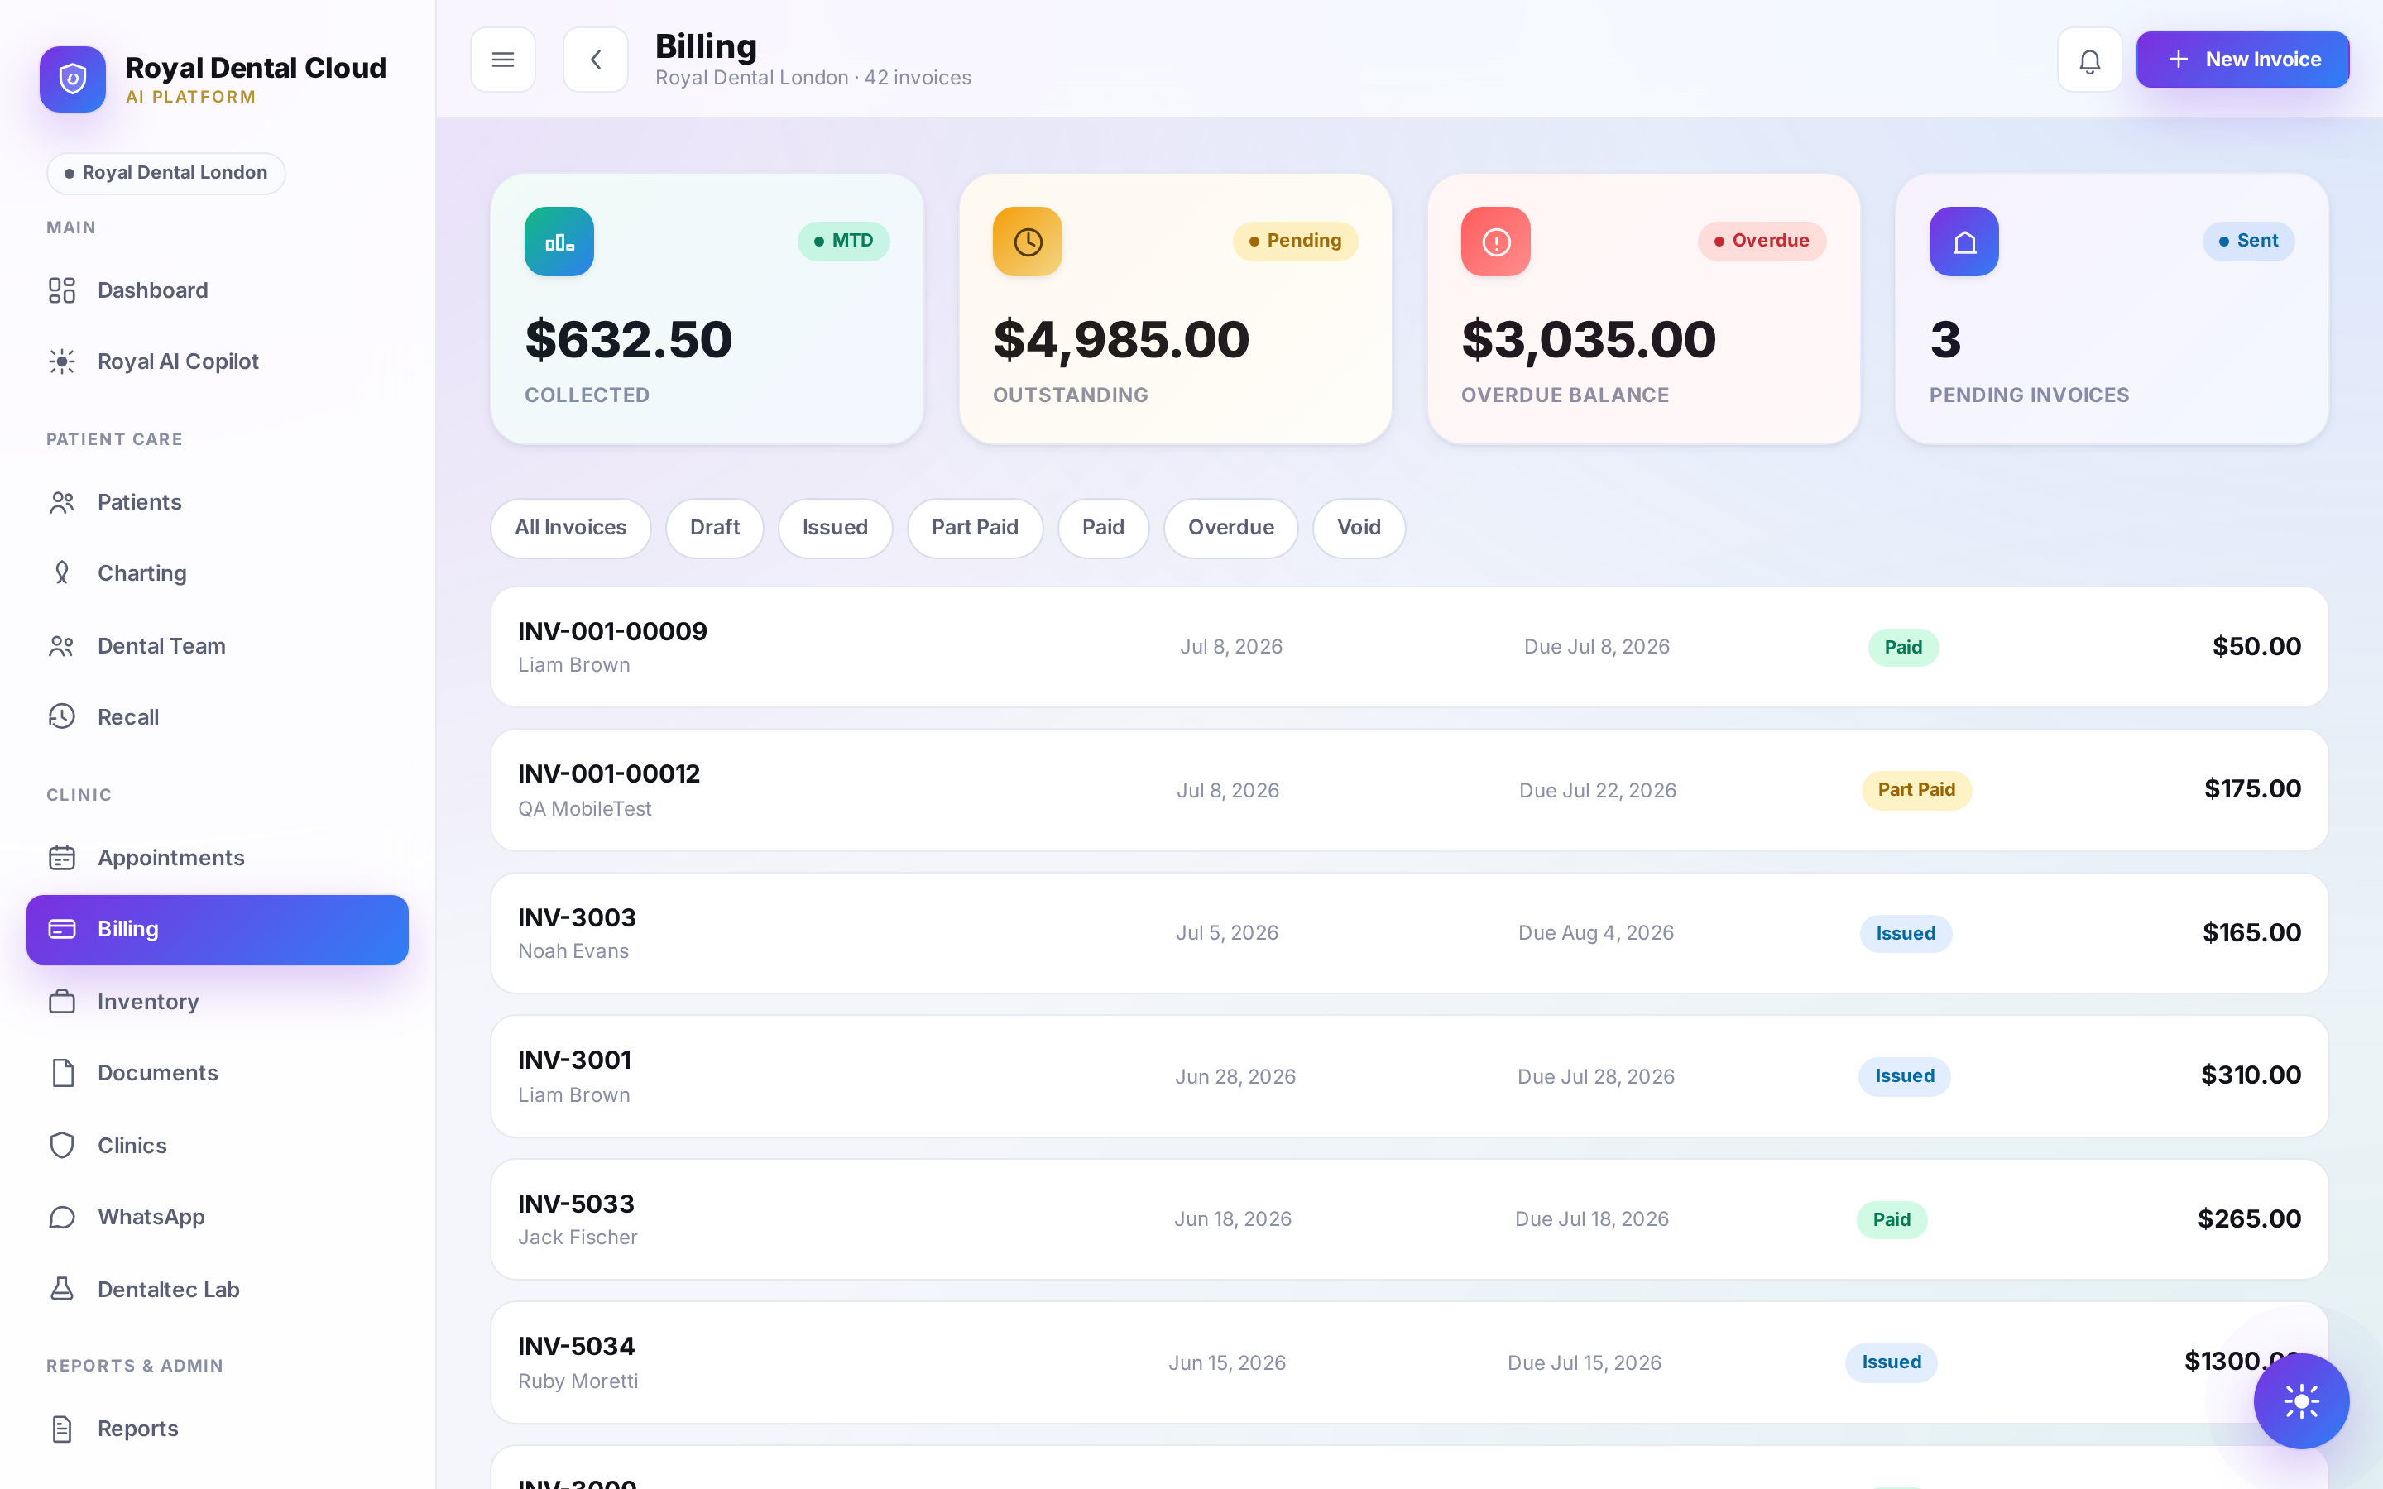Click the Sent badge on Pending Invoices

click(2248, 242)
